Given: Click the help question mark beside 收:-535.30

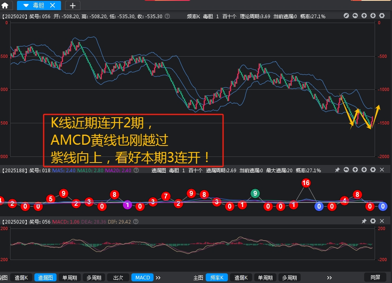Looking at the screenshot, I should point(168,16).
